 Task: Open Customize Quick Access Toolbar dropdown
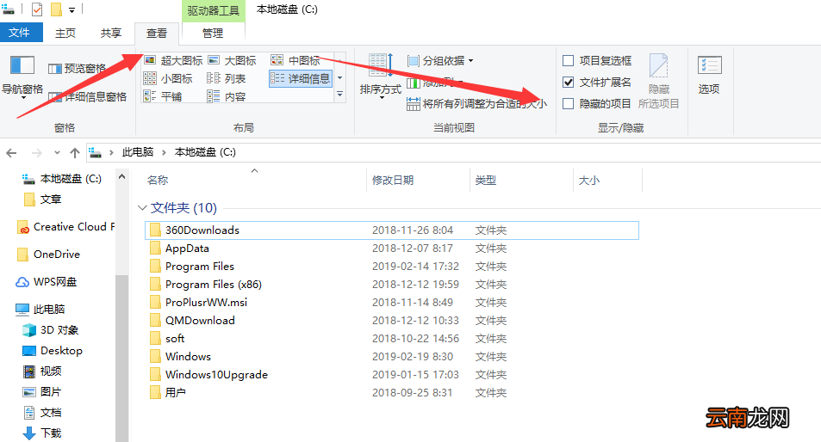coord(72,10)
